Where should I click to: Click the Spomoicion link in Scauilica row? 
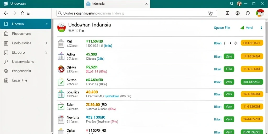coord(112,96)
